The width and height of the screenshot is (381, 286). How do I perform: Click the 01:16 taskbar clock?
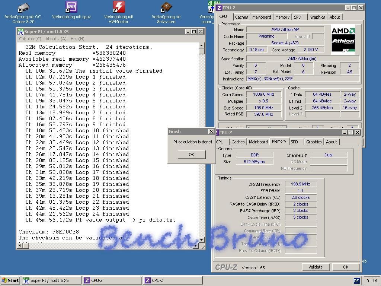point(372,281)
